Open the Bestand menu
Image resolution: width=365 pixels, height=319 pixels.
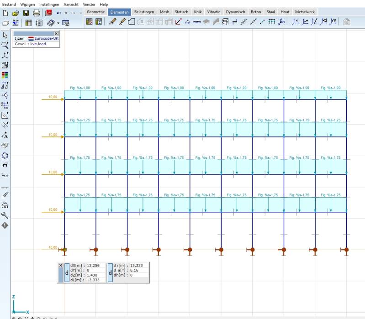tap(9, 4)
